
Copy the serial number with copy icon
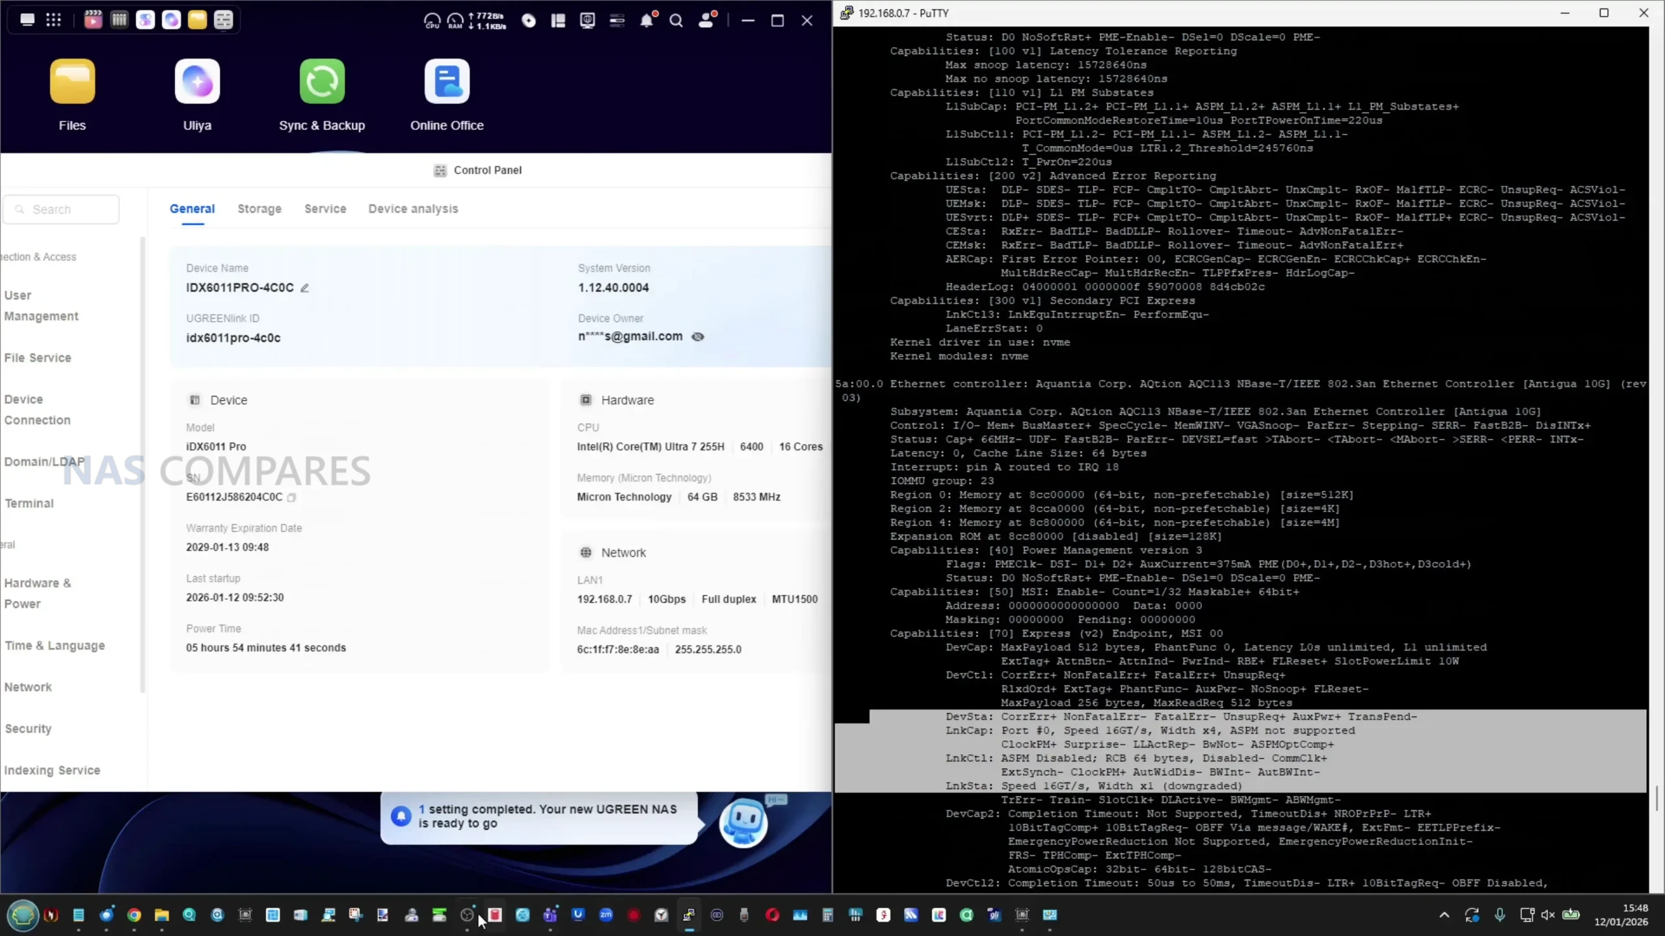291,498
